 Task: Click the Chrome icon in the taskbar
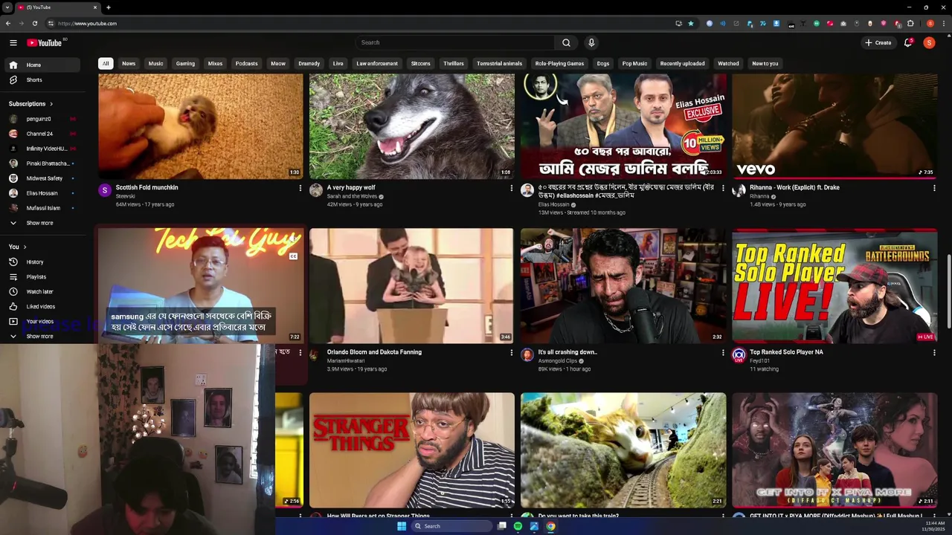(550, 526)
